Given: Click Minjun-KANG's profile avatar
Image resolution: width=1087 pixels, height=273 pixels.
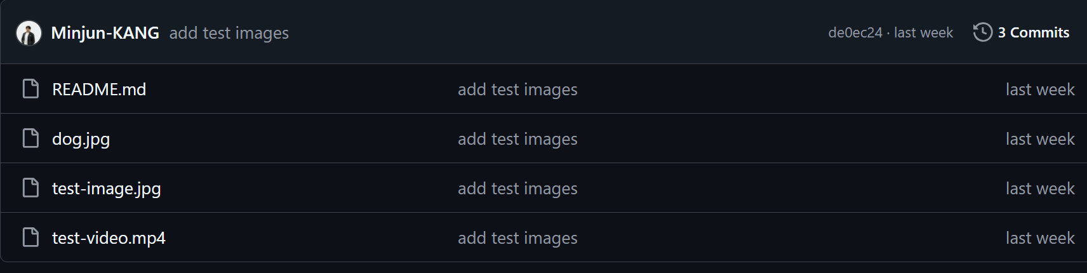Looking at the screenshot, I should click(29, 33).
